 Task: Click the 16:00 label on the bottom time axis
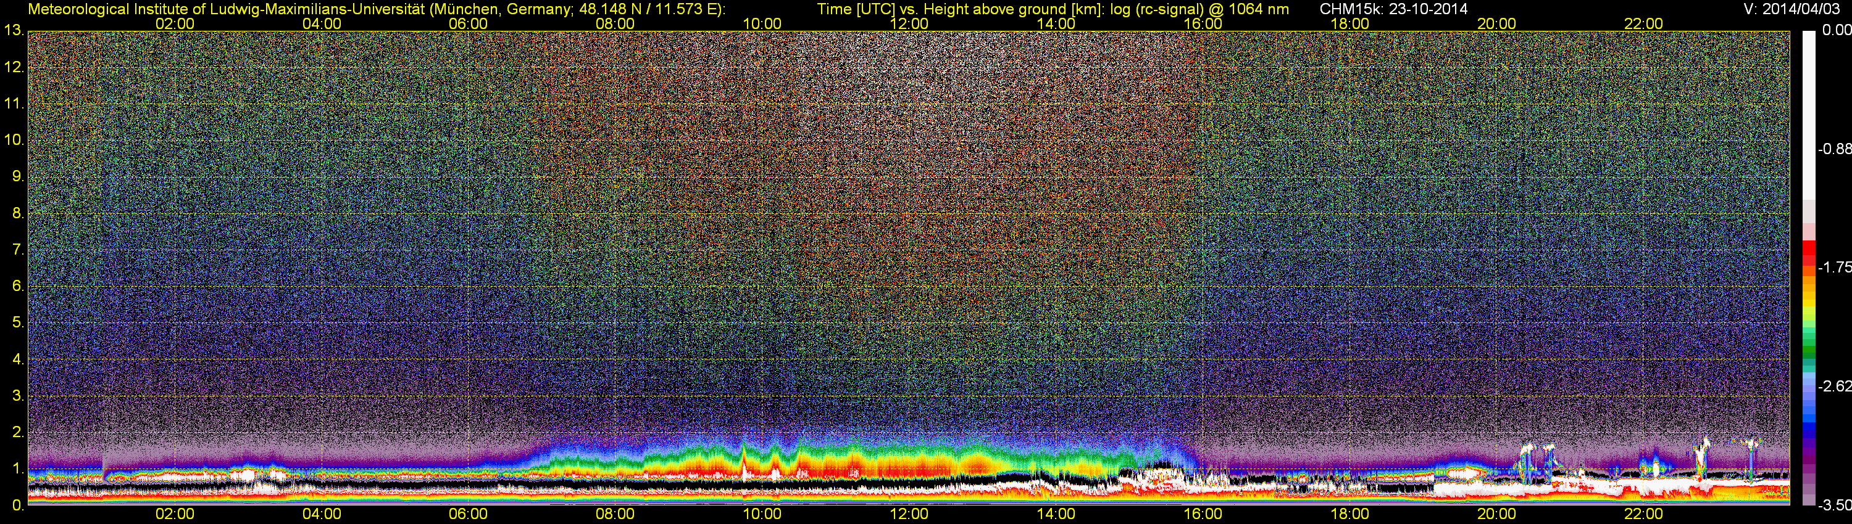pyautogui.click(x=1203, y=514)
